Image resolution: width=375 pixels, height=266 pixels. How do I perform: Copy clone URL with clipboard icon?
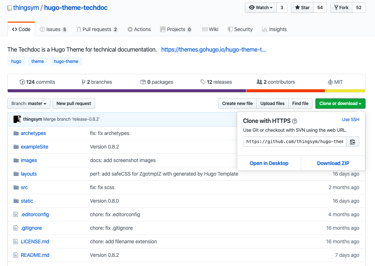[352, 142]
